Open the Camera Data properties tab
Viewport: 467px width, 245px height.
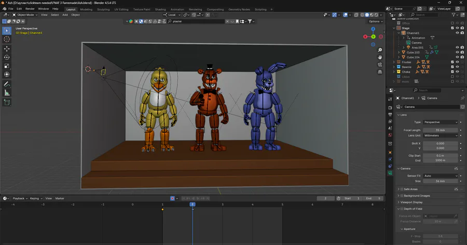[390, 173]
